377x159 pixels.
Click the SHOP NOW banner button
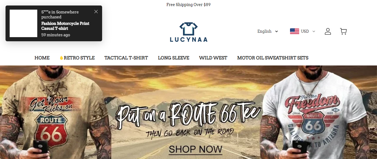tap(195, 149)
